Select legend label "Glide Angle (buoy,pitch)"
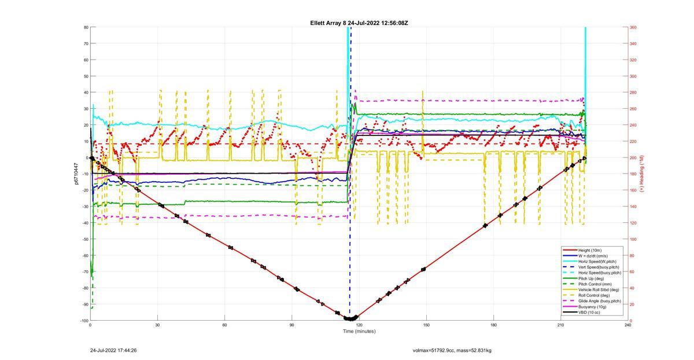 click(600, 301)
